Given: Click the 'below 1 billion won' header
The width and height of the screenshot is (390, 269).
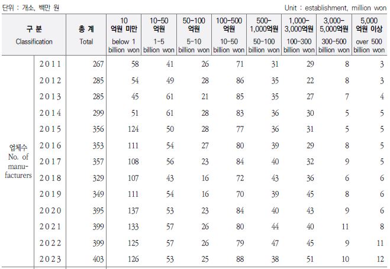Looking at the screenshot, I should click(x=124, y=35).
